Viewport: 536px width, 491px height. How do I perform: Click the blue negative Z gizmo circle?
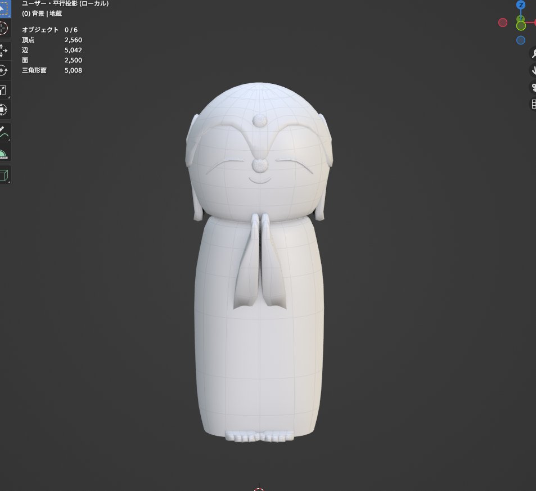(521, 40)
